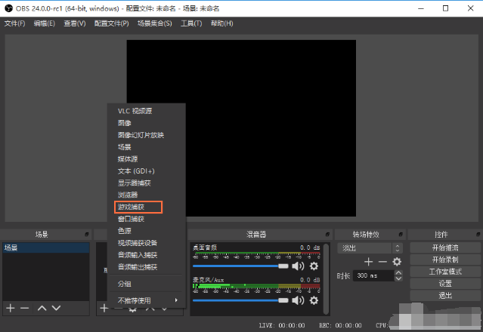
Task: Click the black preview canvas
Action: [x=241, y=128]
